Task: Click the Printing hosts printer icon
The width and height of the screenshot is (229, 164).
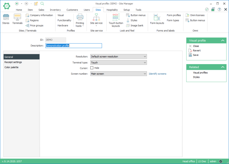Action: (x=80, y=17)
